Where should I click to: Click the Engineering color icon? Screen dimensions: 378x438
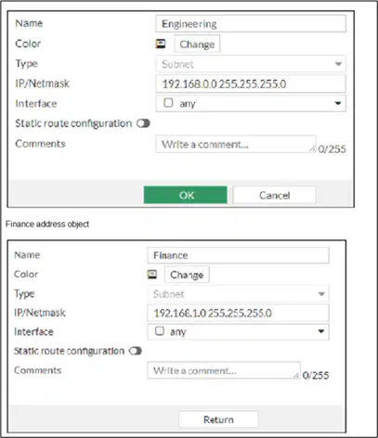click(x=161, y=44)
